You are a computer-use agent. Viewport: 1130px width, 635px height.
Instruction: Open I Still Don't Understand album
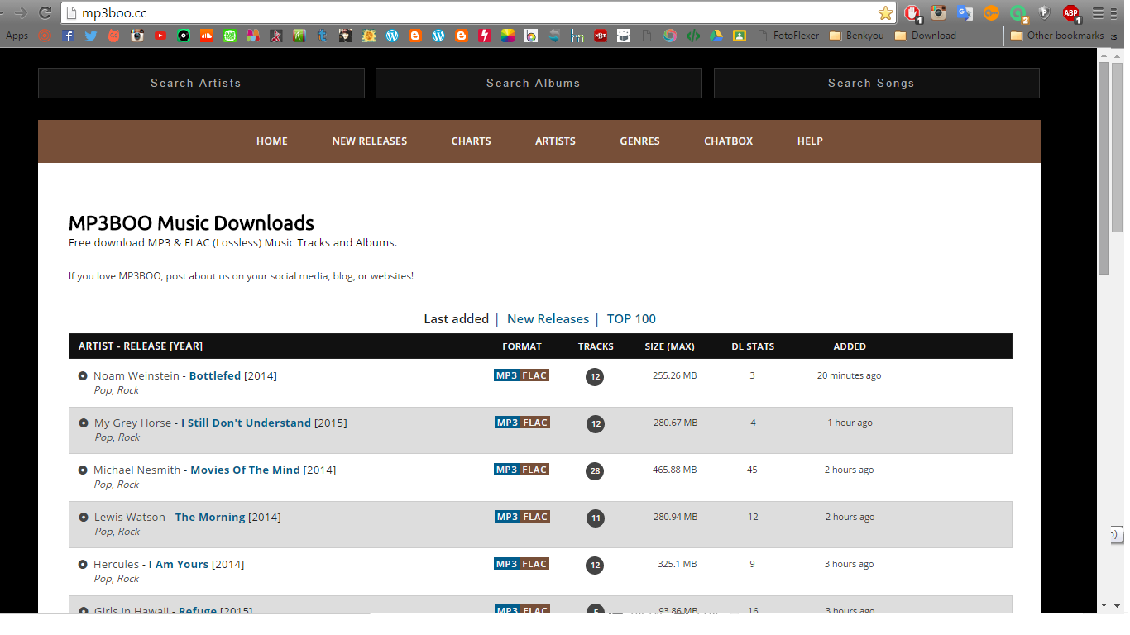point(246,423)
